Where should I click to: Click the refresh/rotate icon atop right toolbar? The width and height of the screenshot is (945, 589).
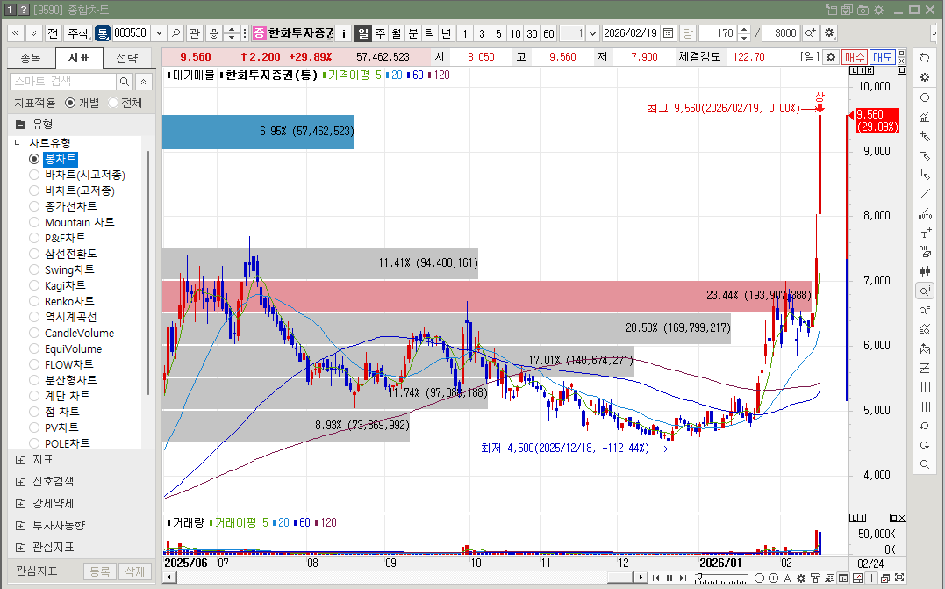[x=925, y=58]
